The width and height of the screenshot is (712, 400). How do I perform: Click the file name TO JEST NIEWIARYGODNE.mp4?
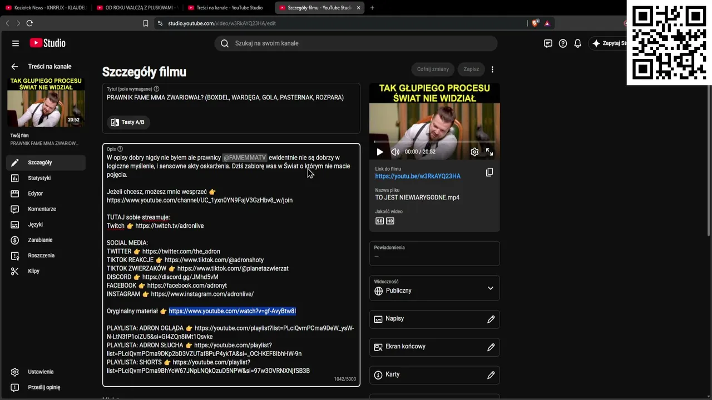[x=417, y=198]
